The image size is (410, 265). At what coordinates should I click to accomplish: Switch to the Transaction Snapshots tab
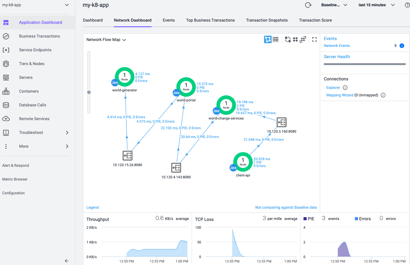pyautogui.click(x=267, y=20)
